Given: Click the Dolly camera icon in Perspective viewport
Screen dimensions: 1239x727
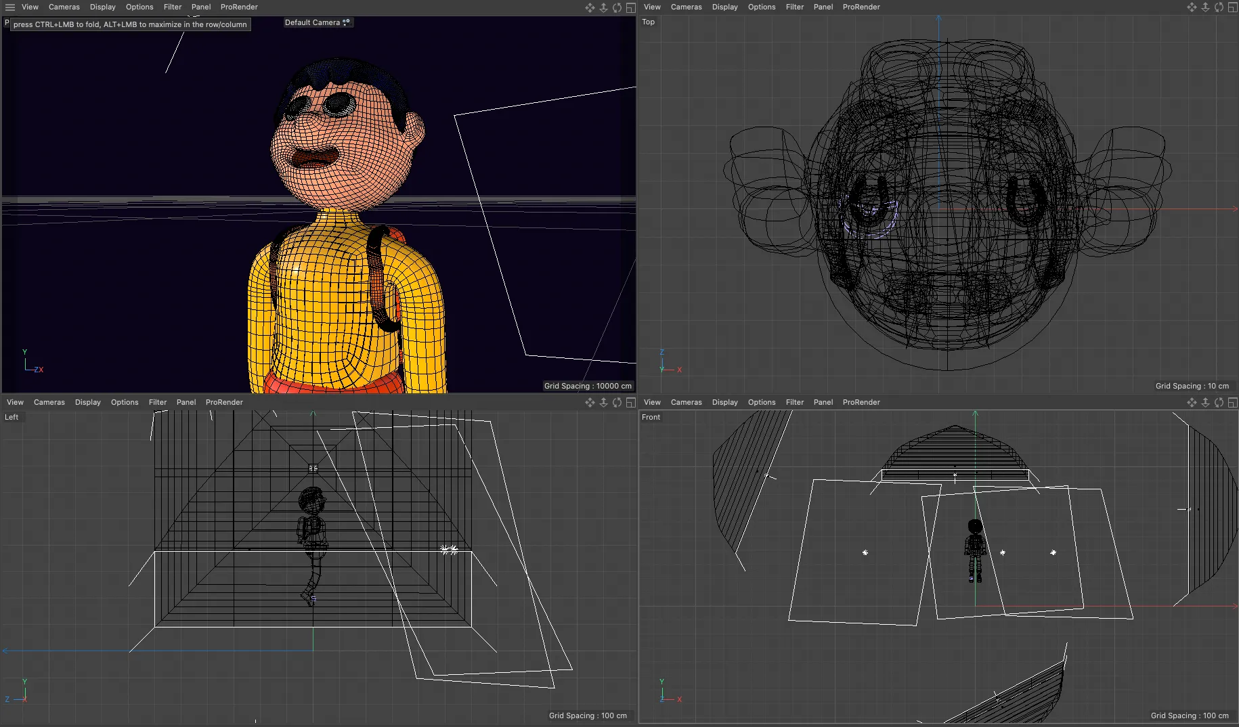Looking at the screenshot, I should pyautogui.click(x=603, y=7).
